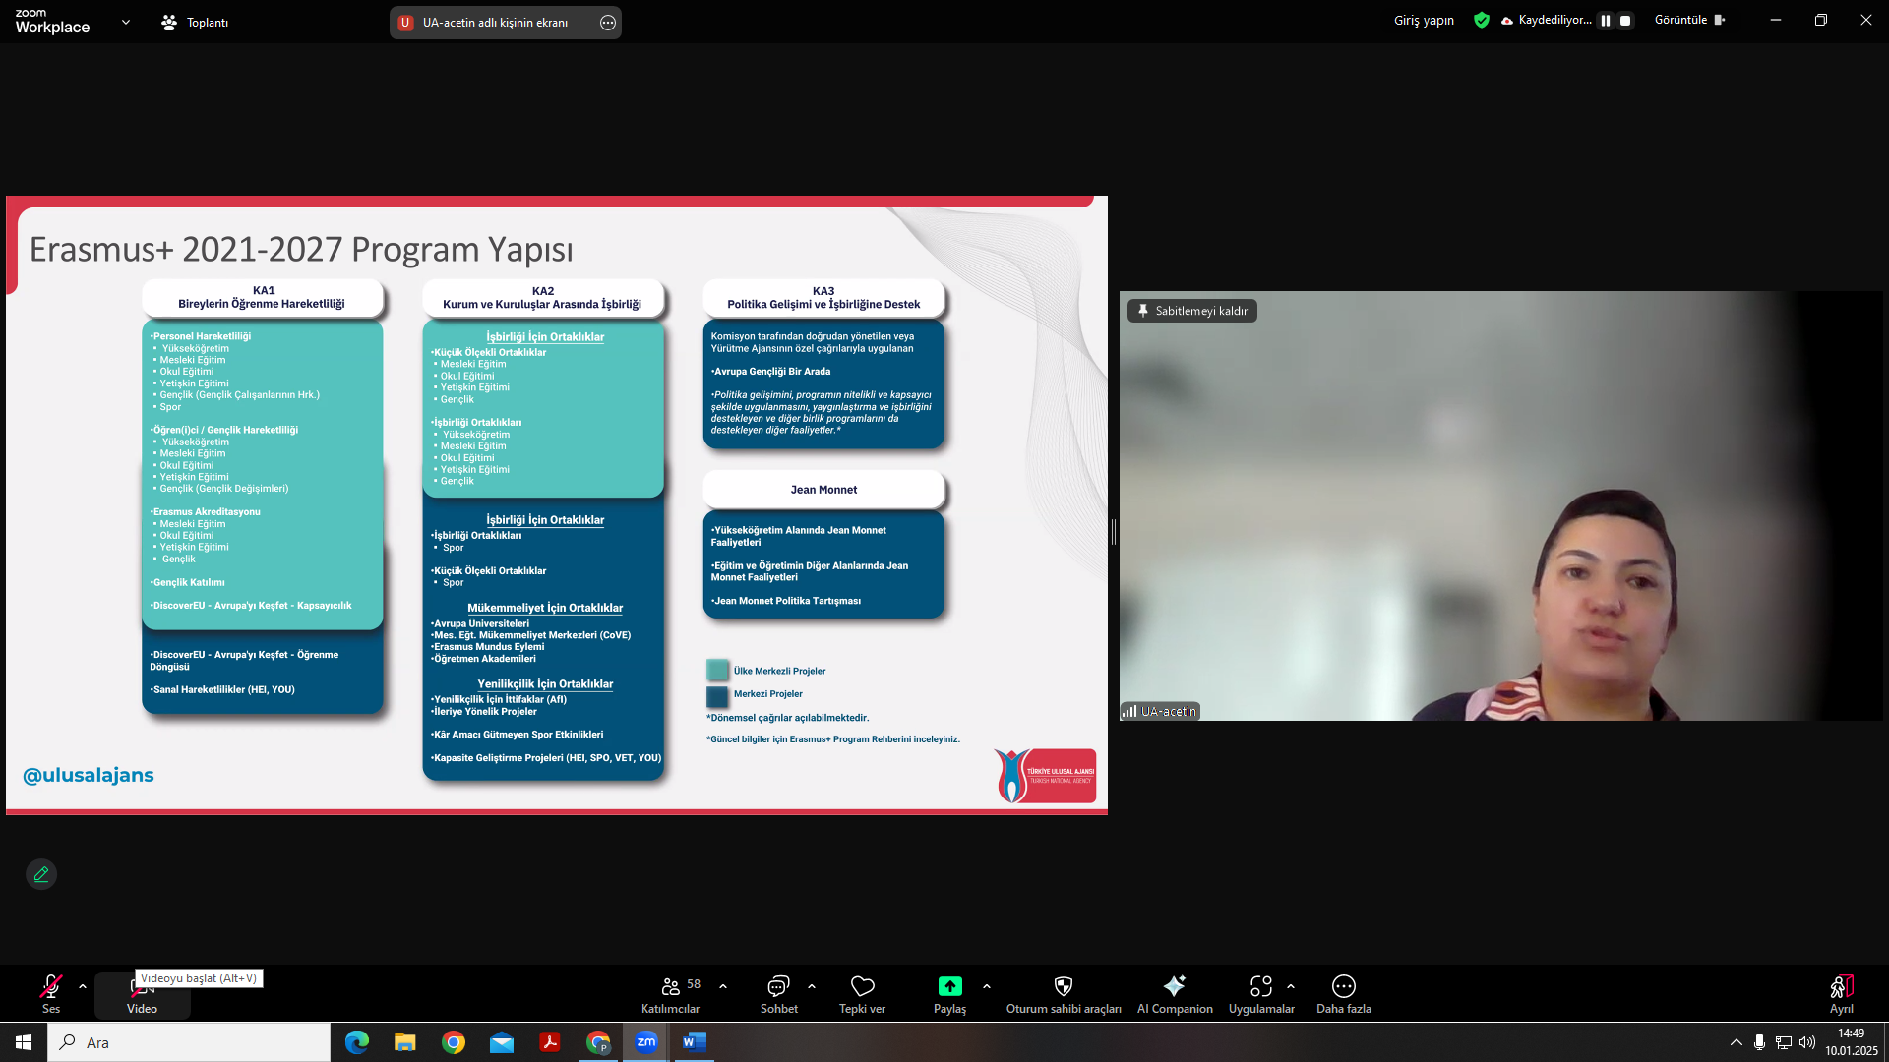1889x1062 pixels.
Task: Expand audio options arrow next to Ses
Action: coord(83,986)
